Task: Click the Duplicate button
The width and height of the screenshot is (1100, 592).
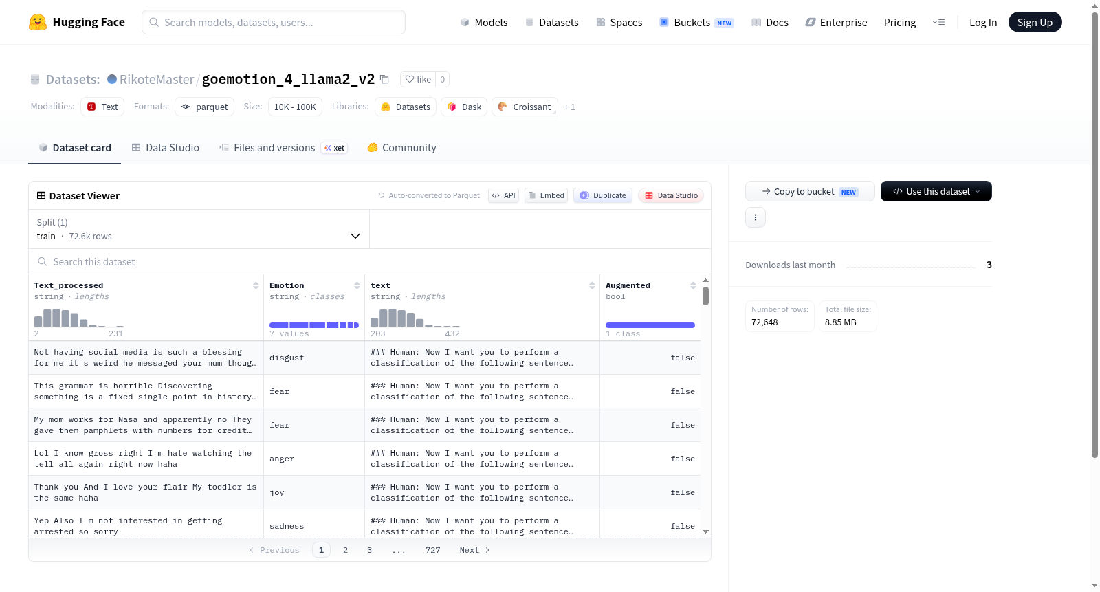Action: tap(603, 195)
